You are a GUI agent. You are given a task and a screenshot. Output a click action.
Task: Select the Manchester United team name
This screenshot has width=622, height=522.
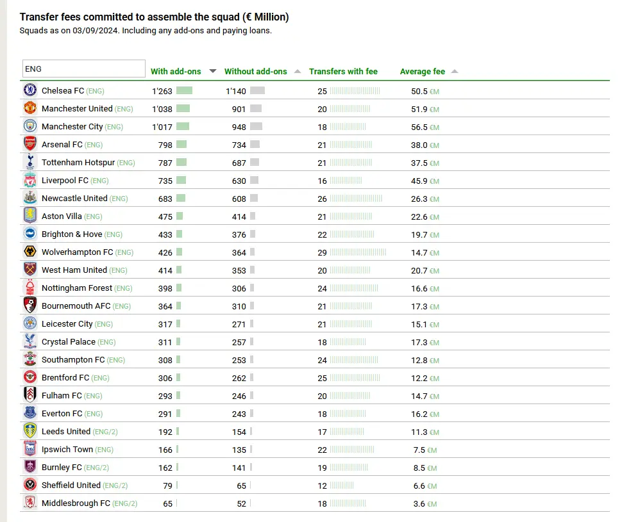(77, 109)
